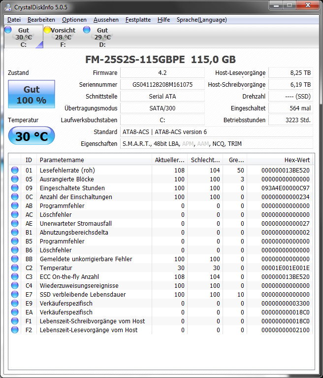Click the status orb of row C2 Temperatur
Screen dimensions: 323x378
(x=15, y=268)
